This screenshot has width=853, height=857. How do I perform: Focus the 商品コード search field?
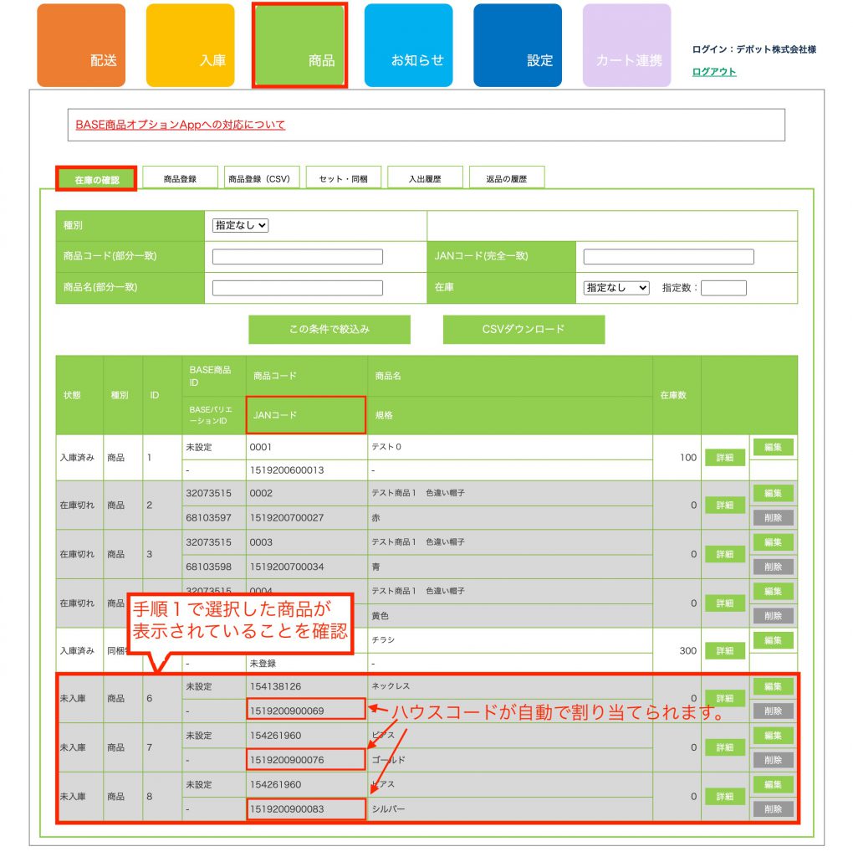pos(298,257)
